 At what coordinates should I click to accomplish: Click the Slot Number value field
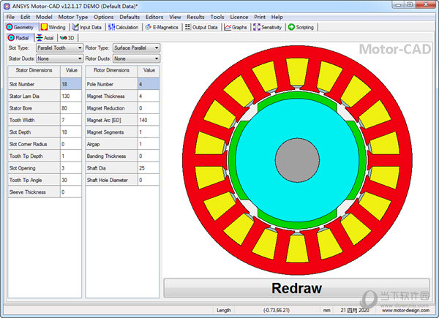pyautogui.click(x=71, y=84)
